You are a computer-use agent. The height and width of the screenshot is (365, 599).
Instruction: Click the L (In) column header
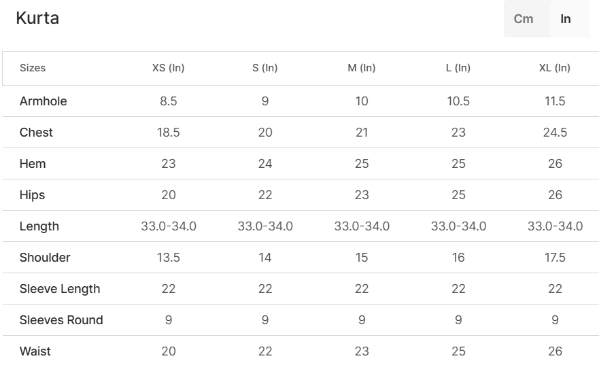(x=458, y=68)
